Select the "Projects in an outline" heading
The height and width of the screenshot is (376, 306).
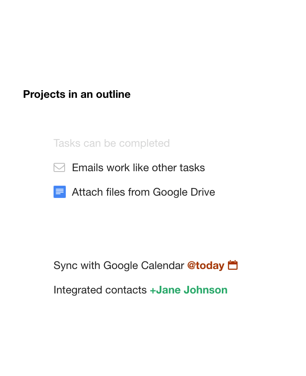click(76, 94)
